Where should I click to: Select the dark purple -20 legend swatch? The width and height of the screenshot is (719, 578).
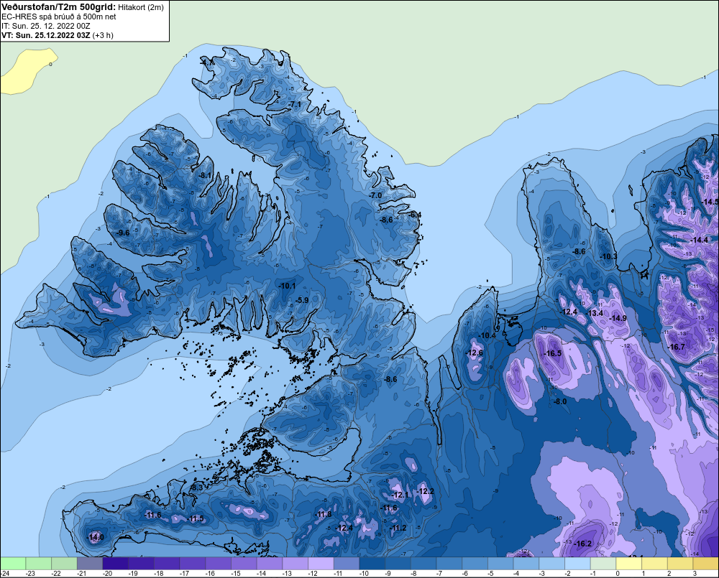pyautogui.click(x=116, y=564)
